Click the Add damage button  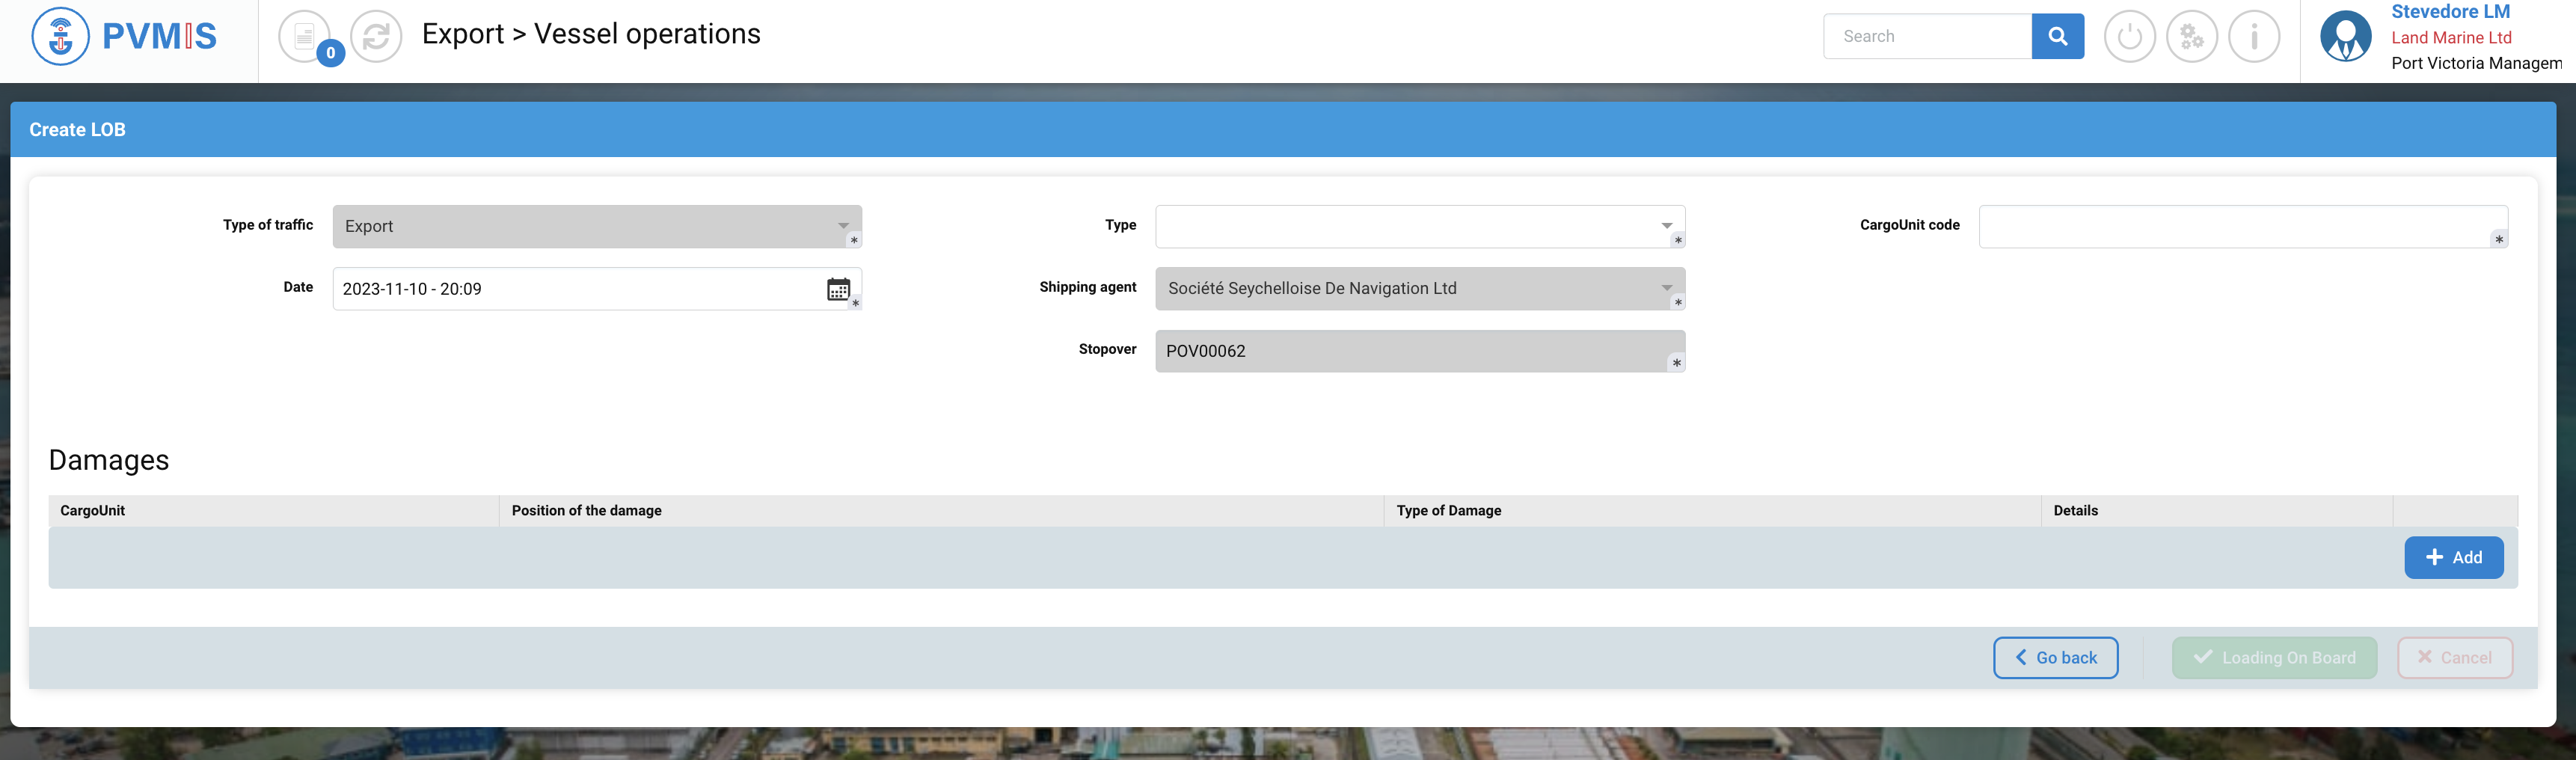click(x=2453, y=558)
